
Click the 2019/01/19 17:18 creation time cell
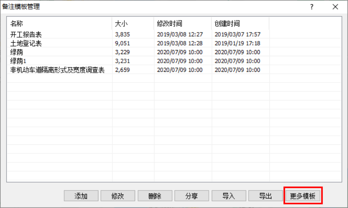[237, 43]
